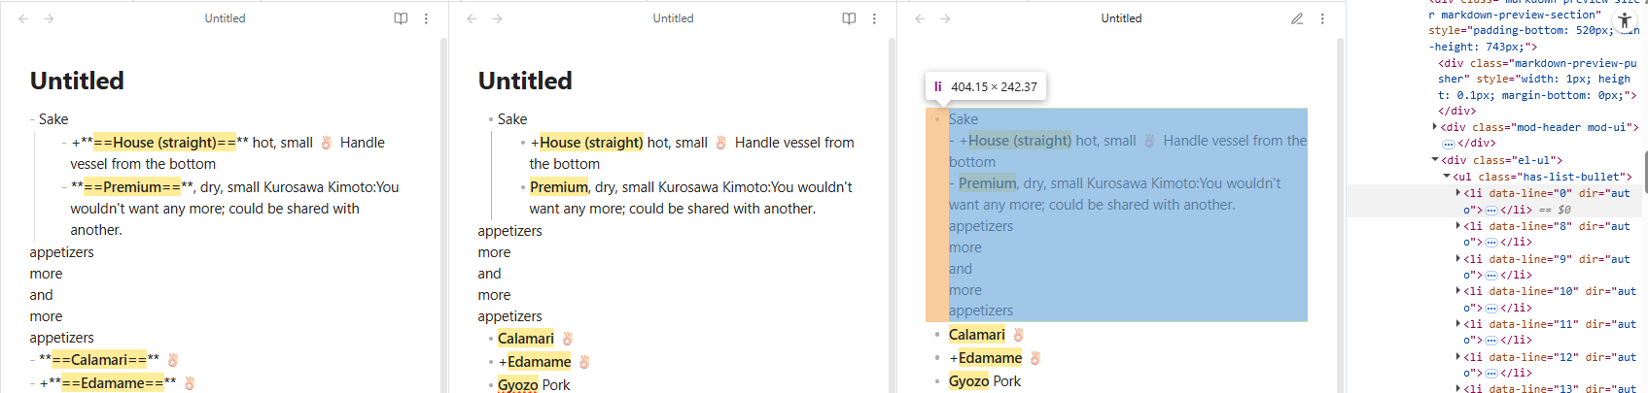Click the edit pencil icon in the third pane
Image resolution: width=1648 pixels, height=393 pixels.
coord(1297,18)
